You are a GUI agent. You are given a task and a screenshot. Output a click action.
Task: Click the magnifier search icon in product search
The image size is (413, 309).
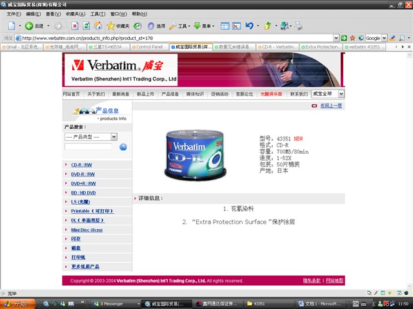tap(123, 147)
